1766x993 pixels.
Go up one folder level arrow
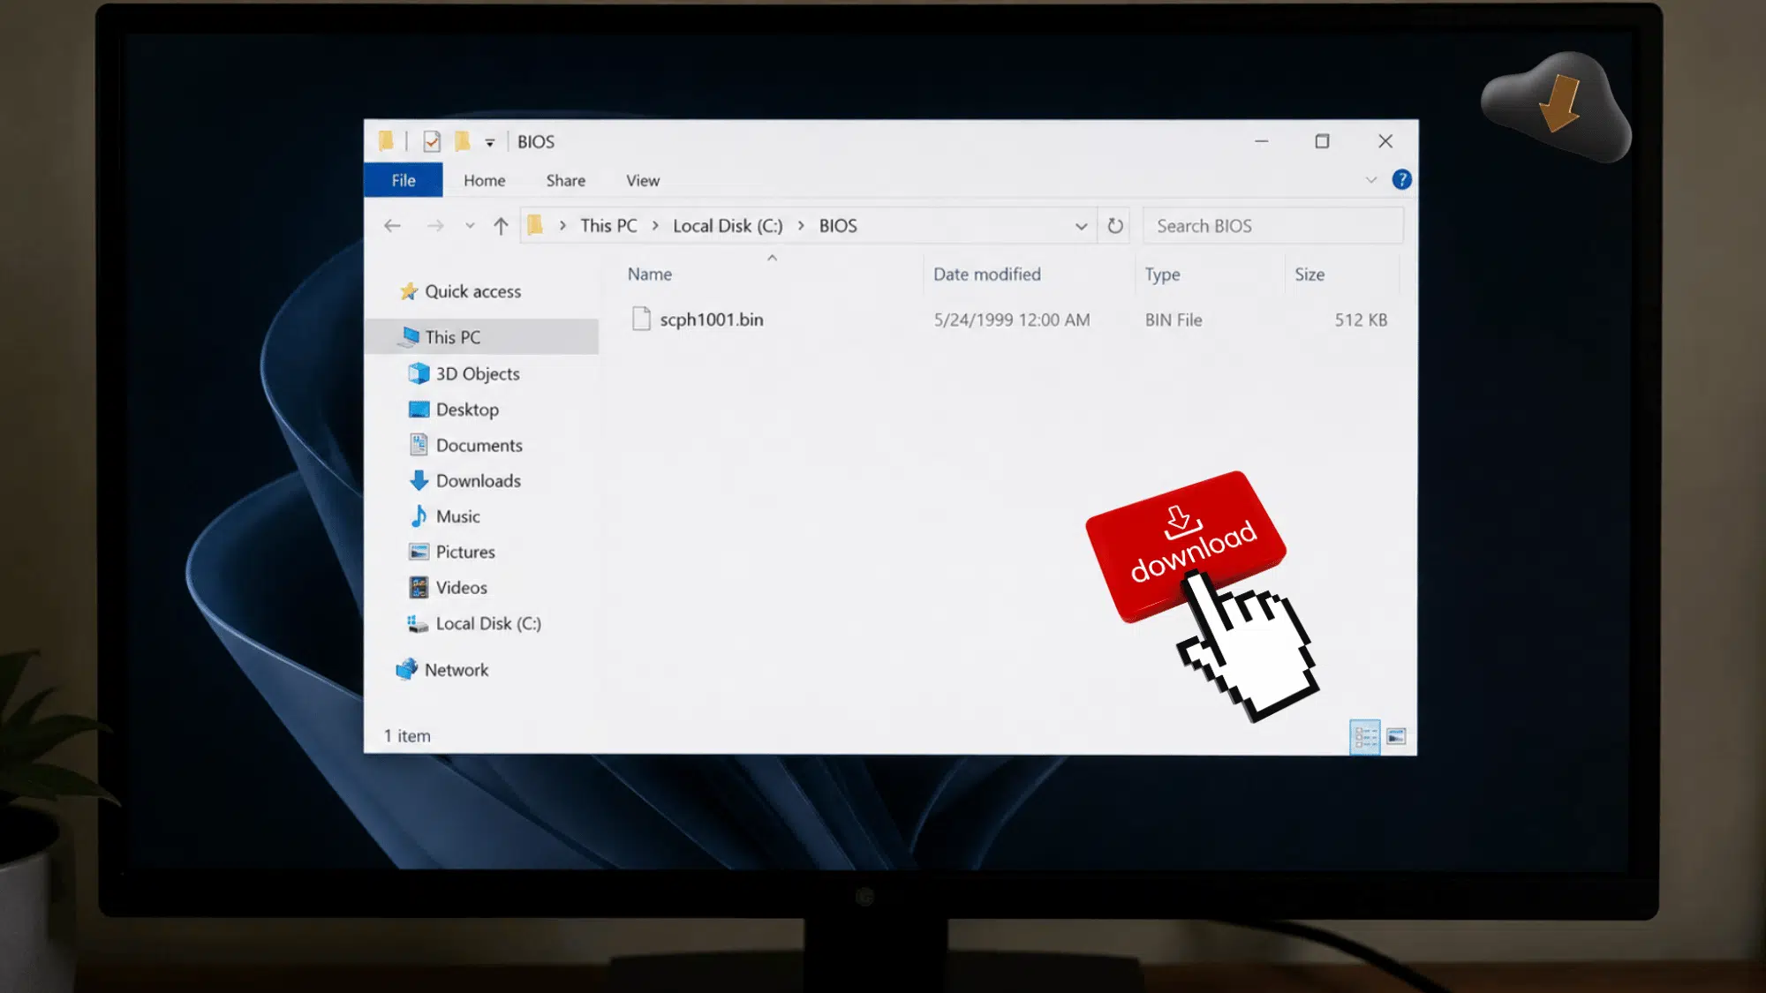pos(501,226)
